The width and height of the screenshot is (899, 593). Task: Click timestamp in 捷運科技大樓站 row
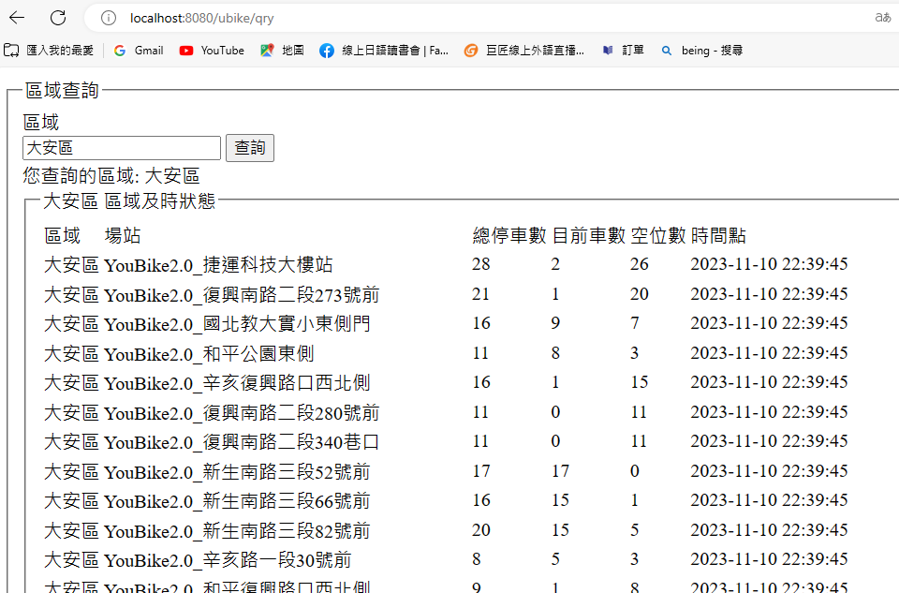click(769, 264)
